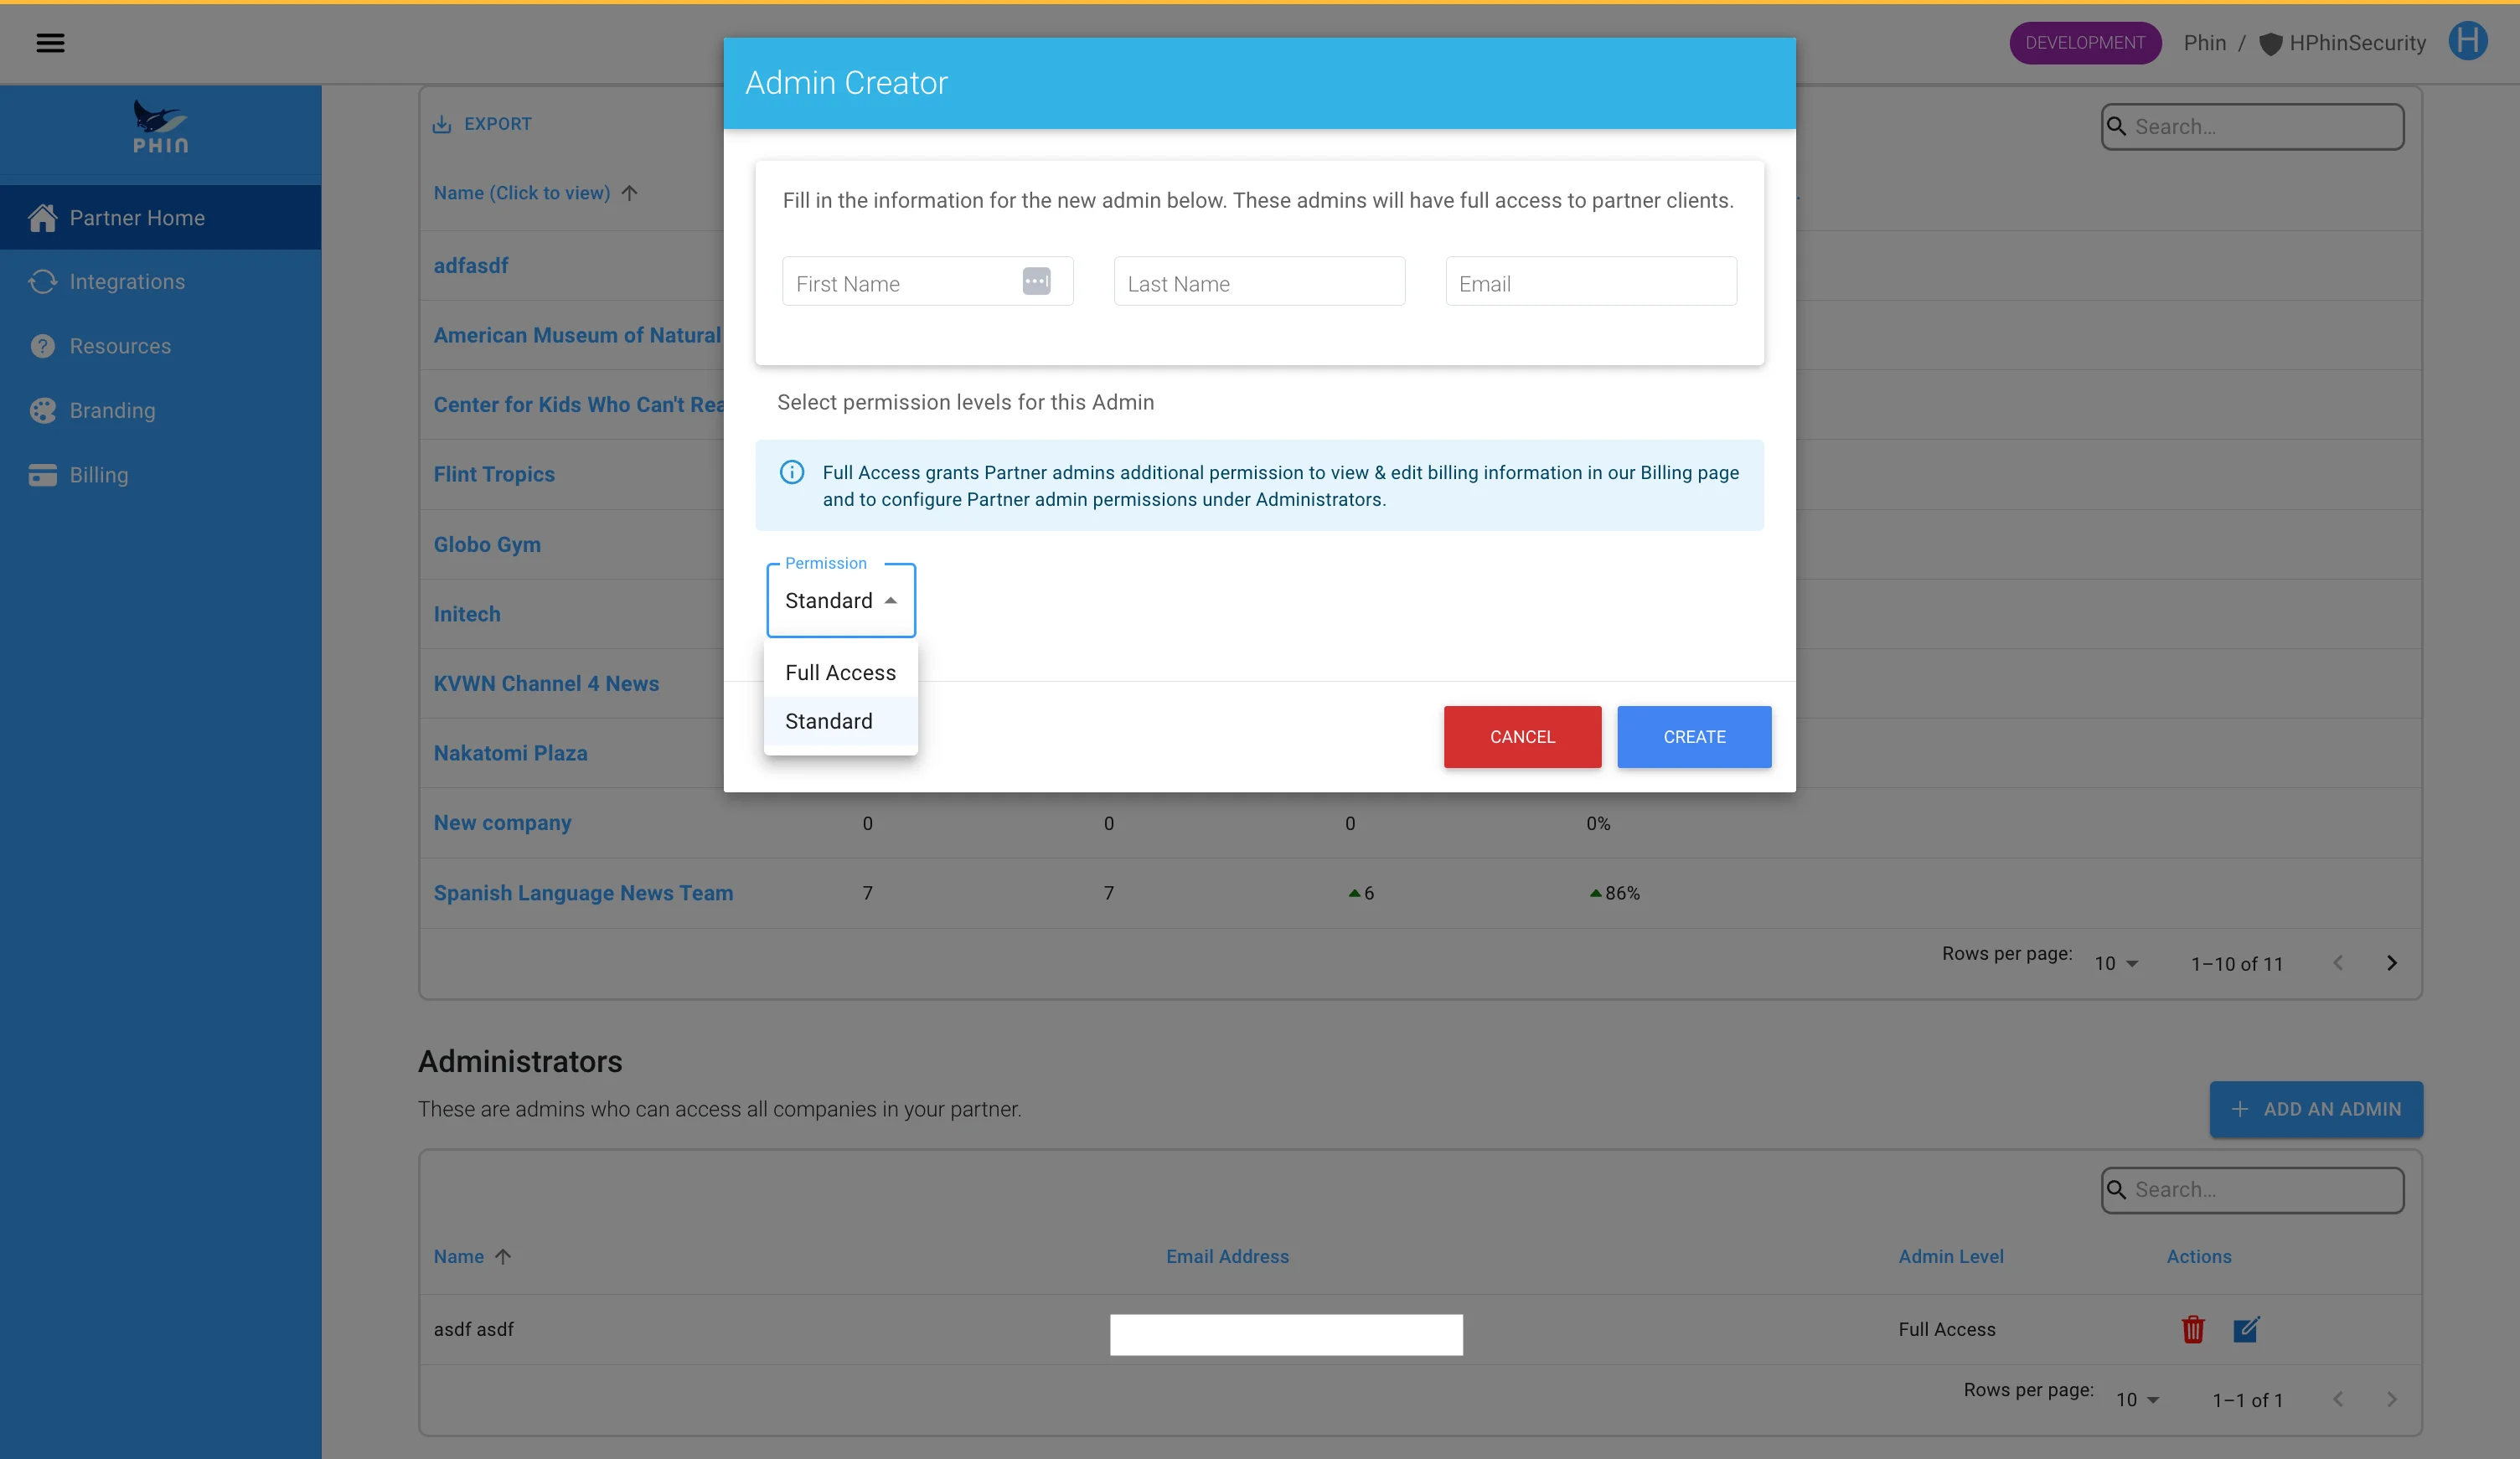The height and width of the screenshot is (1459, 2520).
Task: Click the red trash delete admin icon
Action: (x=2192, y=1329)
